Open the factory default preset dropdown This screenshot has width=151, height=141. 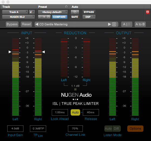tap(53, 12)
